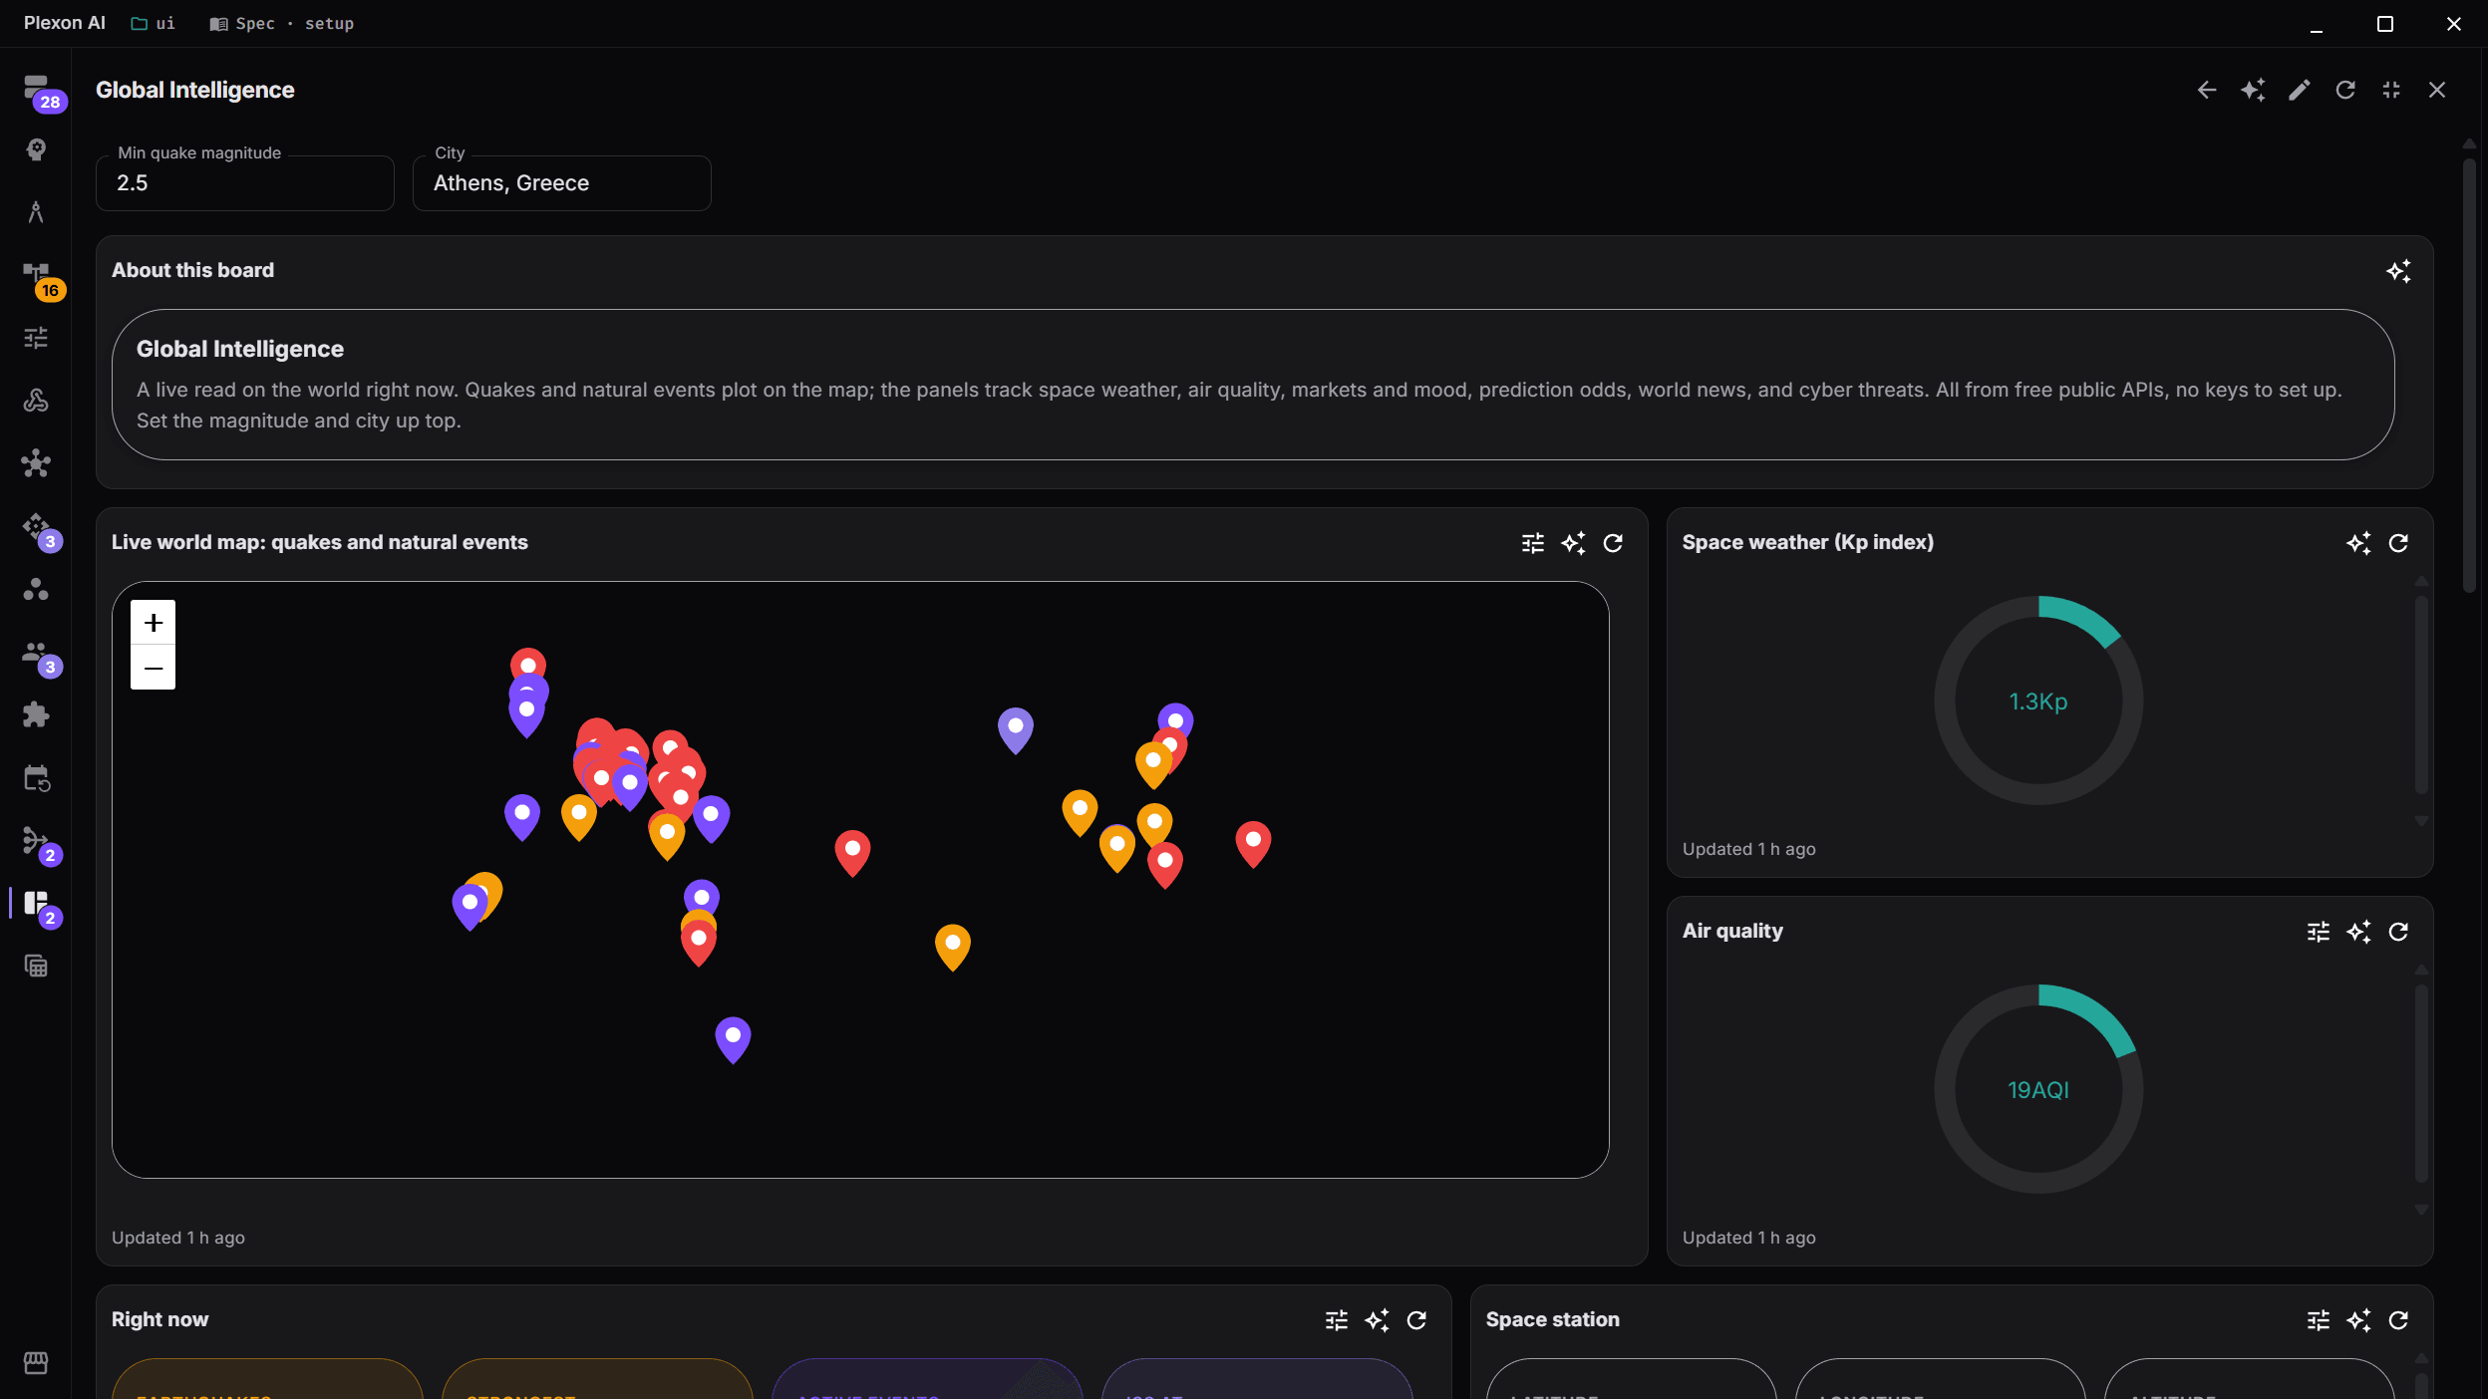Open the Spec · setup item in title bar
Screen dimensions: 2488x1399
coord(282,23)
